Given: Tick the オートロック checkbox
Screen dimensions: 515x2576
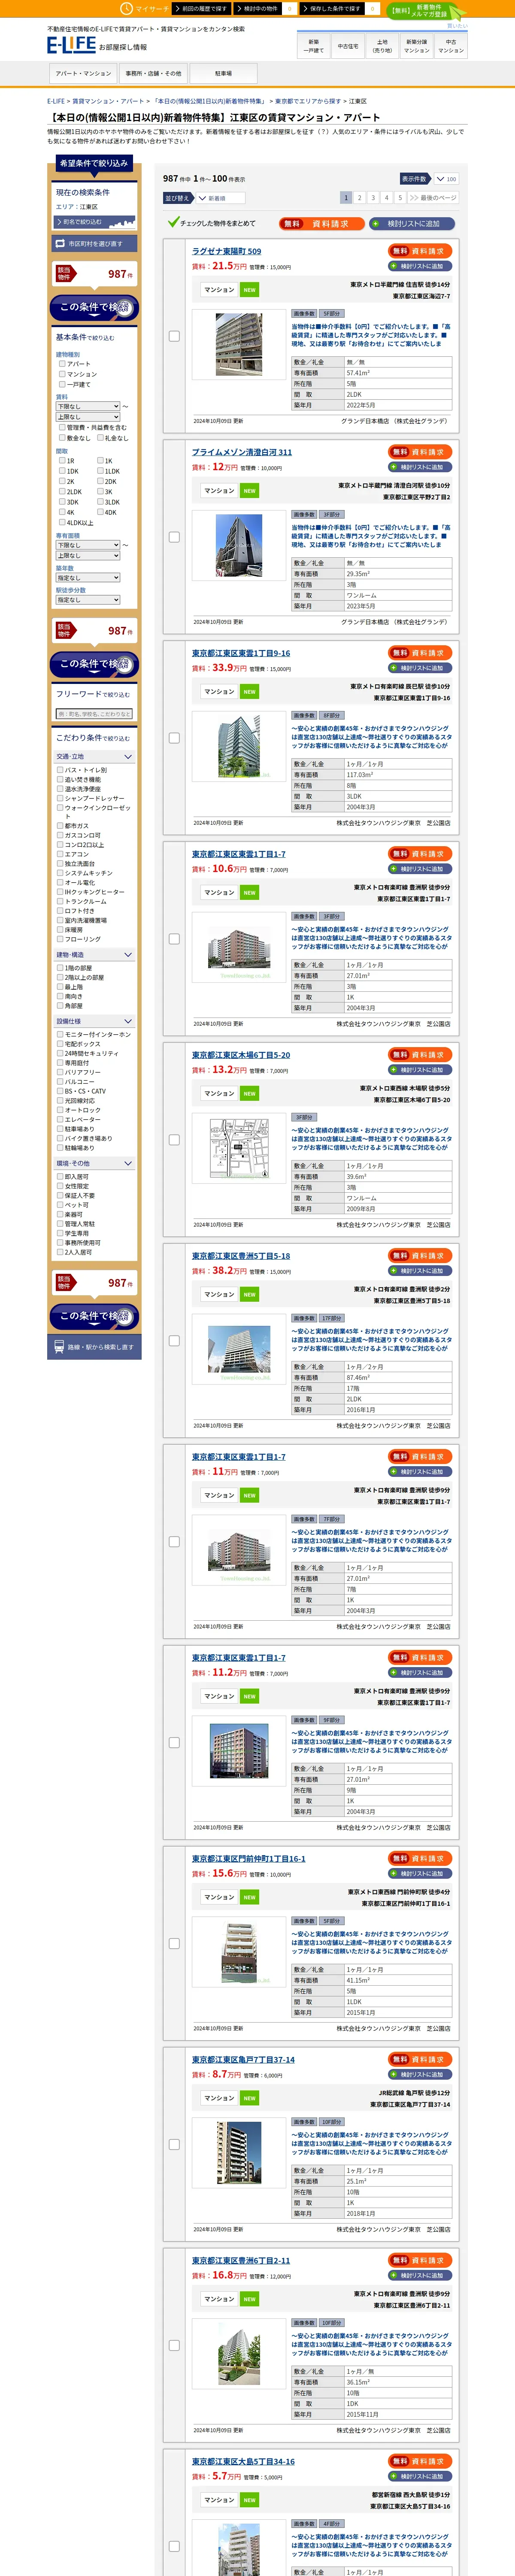Looking at the screenshot, I should point(60,1110).
